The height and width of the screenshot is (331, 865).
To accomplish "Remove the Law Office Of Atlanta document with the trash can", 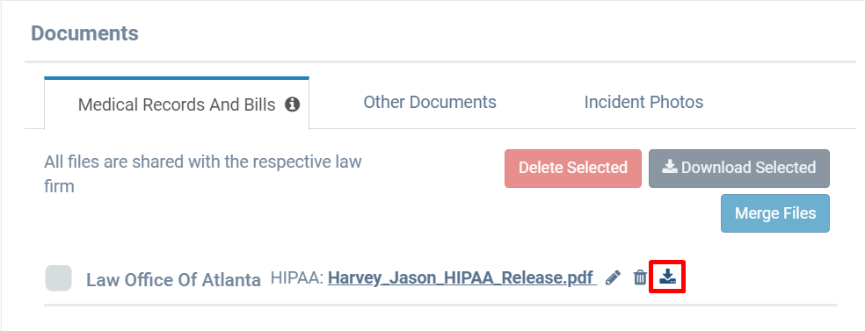I will (x=640, y=277).
